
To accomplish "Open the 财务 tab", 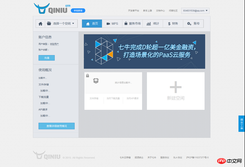I will pos(173,24).
